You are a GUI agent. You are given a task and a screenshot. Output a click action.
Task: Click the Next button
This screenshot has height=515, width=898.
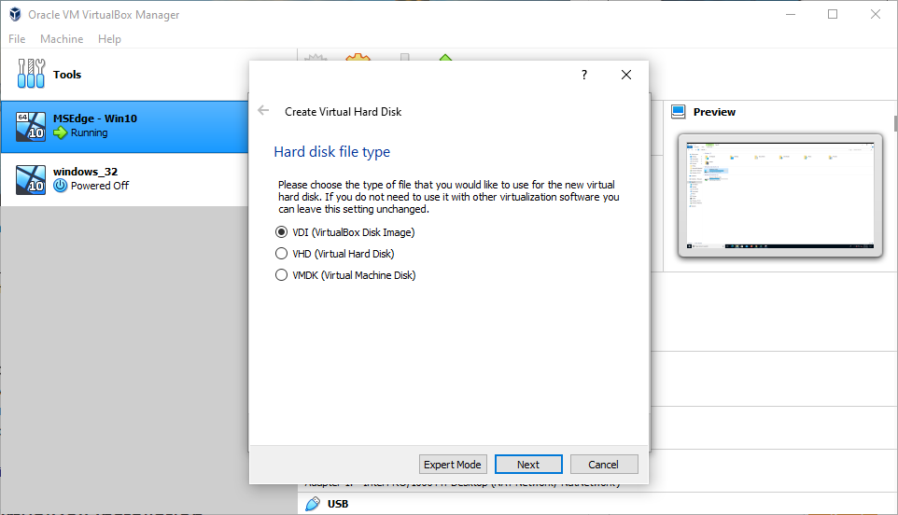click(x=528, y=465)
